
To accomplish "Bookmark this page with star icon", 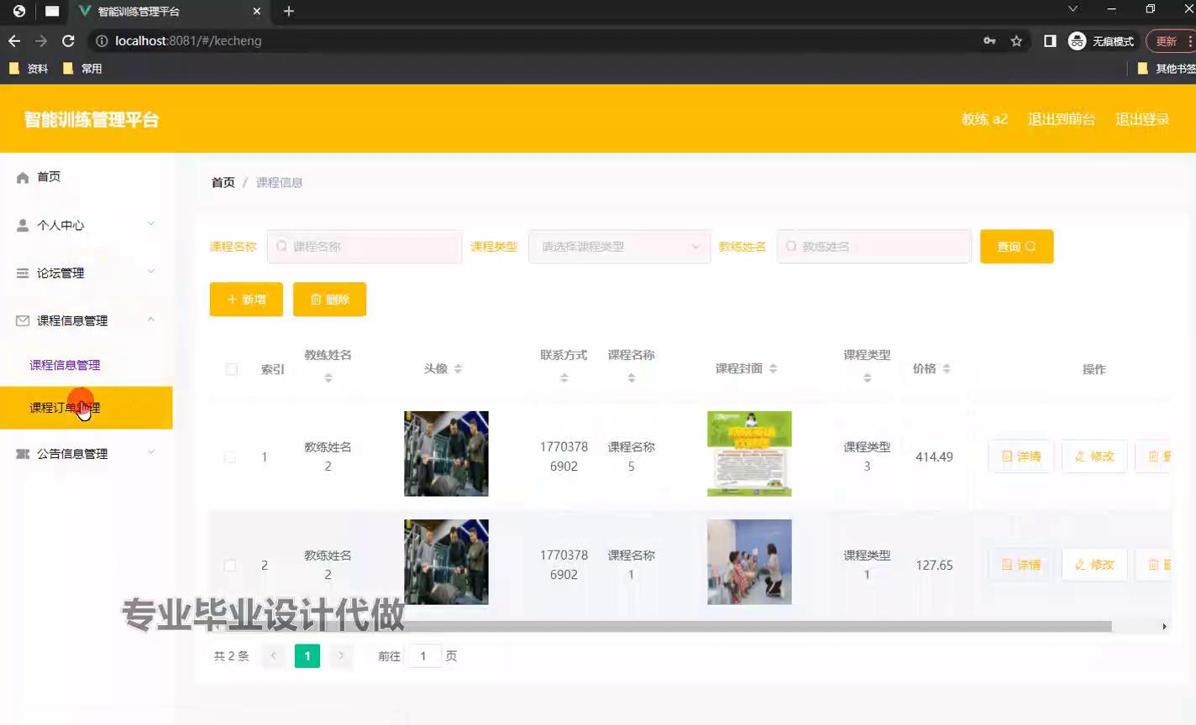I will [x=1016, y=40].
